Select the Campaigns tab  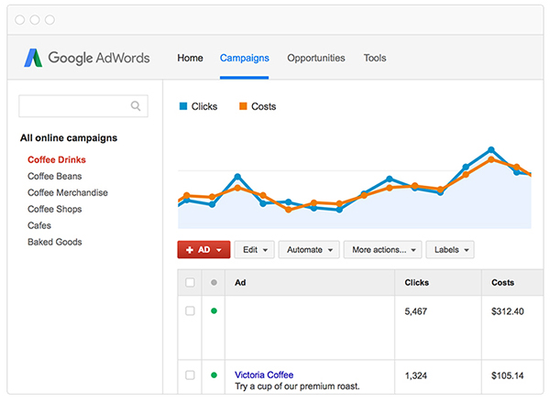click(x=245, y=58)
